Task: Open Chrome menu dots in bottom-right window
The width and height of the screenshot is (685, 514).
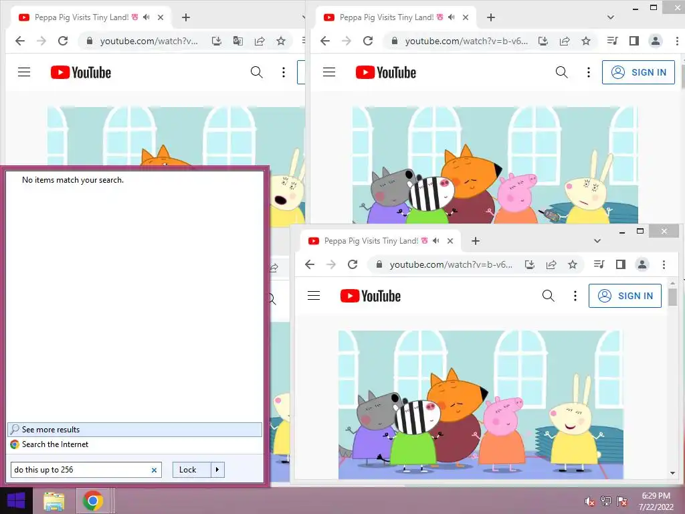Action: [x=664, y=264]
